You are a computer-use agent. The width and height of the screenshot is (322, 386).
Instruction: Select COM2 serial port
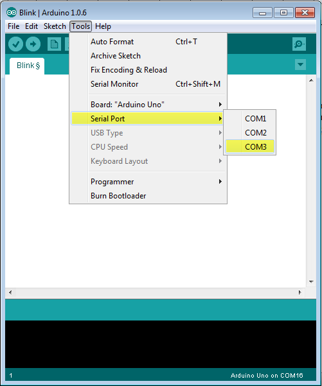click(x=249, y=133)
